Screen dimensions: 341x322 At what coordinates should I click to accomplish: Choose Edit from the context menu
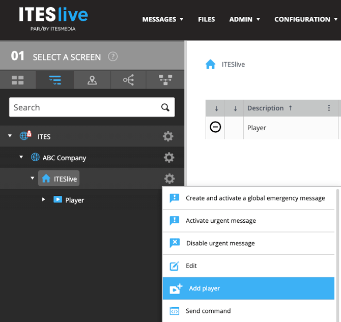pyautogui.click(x=248, y=266)
